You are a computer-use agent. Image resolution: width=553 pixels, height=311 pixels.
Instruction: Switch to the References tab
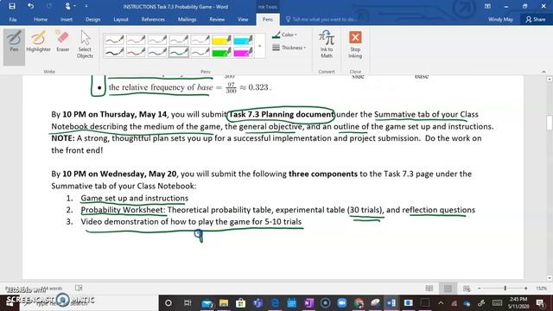point(153,19)
